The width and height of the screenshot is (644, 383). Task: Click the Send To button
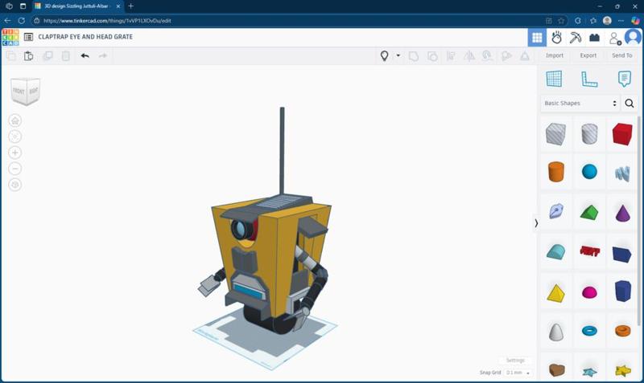621,55
